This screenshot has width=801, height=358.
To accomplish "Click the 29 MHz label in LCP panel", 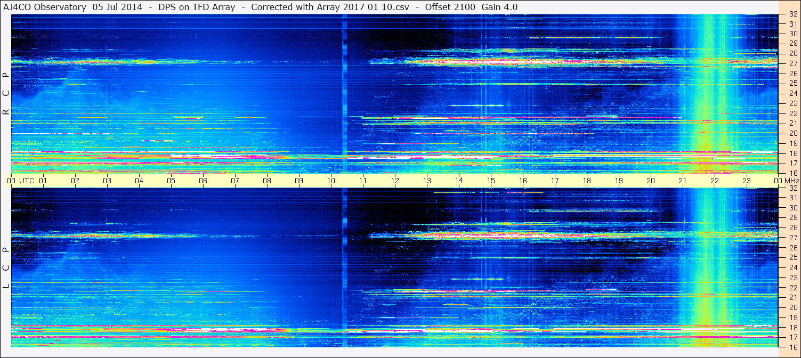I will point(792,218).
